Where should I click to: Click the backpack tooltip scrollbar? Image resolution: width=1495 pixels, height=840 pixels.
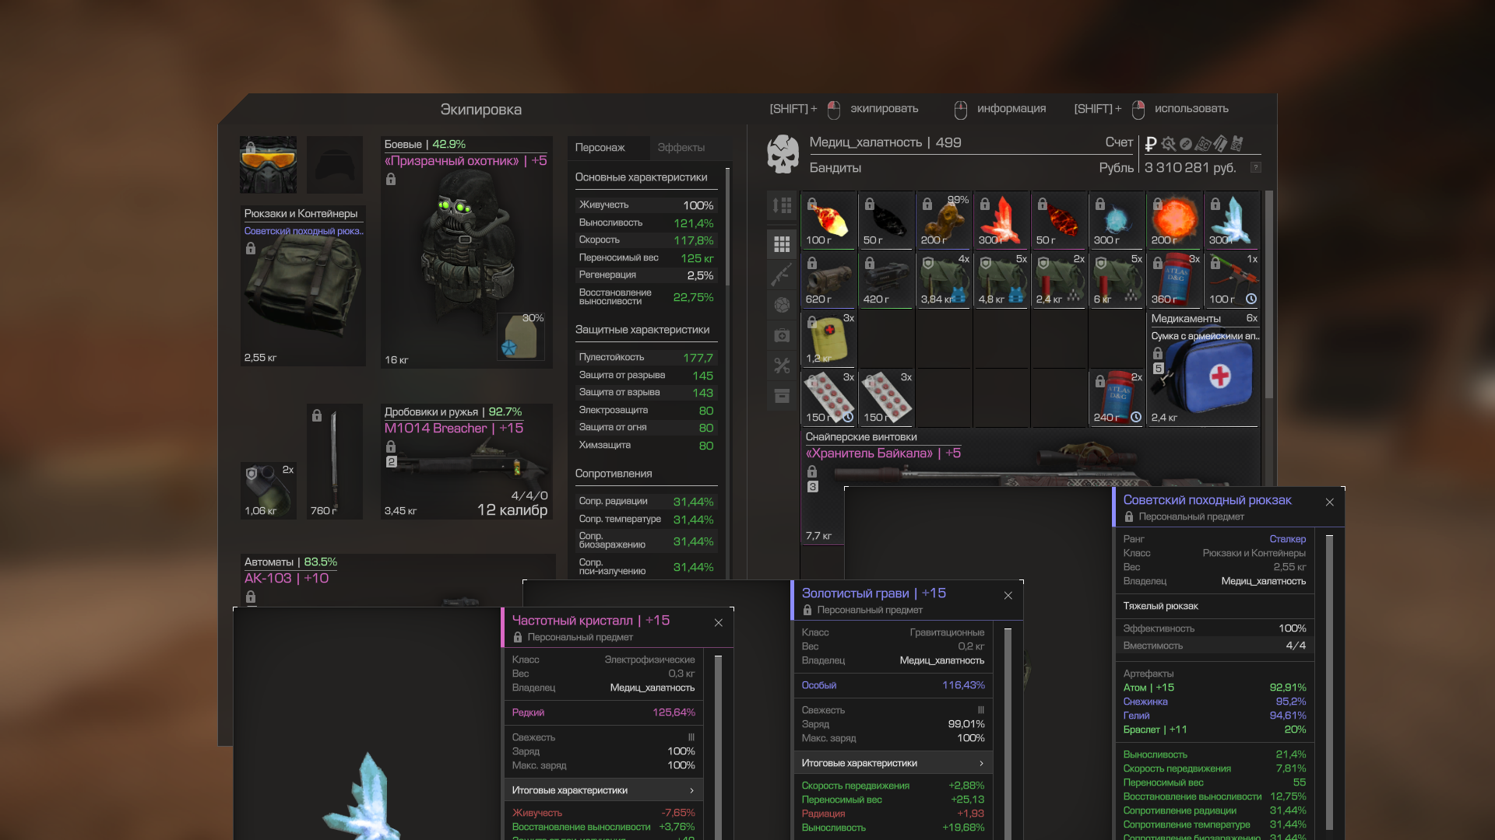(x=1329, y=681)
